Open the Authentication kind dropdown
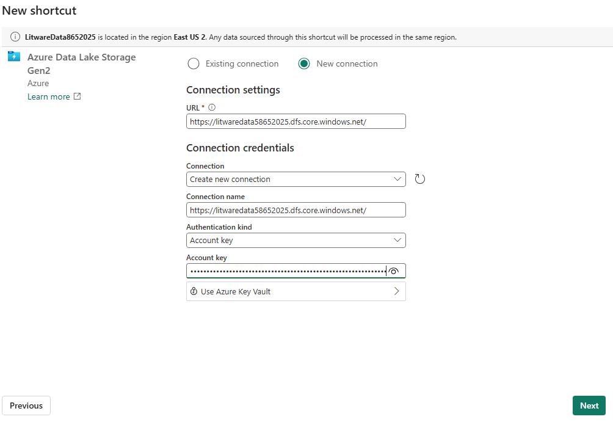This screenshot has height=422, width=613. [296, 241]
